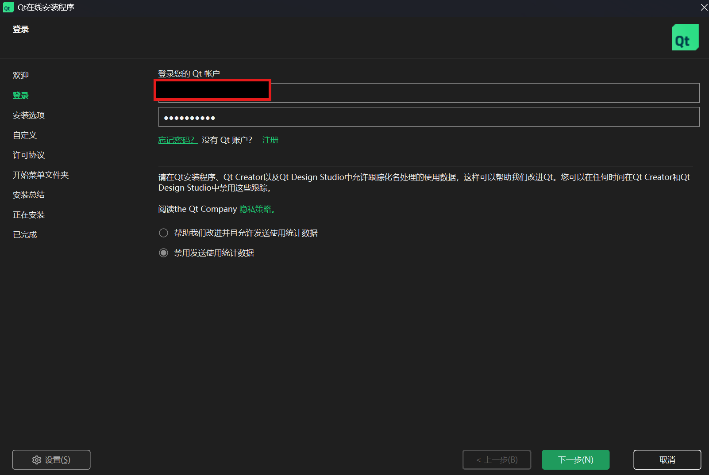The height and width of the screenshot is (475, 709).
Task: Open the 隐私策略 privacy policy link
Action: 257,209
